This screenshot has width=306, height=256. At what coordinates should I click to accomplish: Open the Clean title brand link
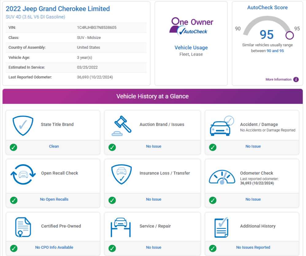click(54, 146)
